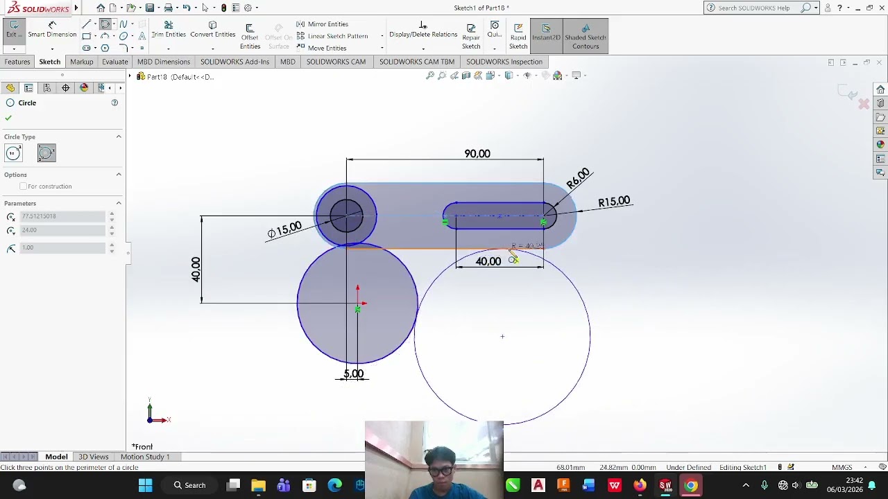Collapse the Options section
This screenshot has height=499, width=888.
[119, 175]
